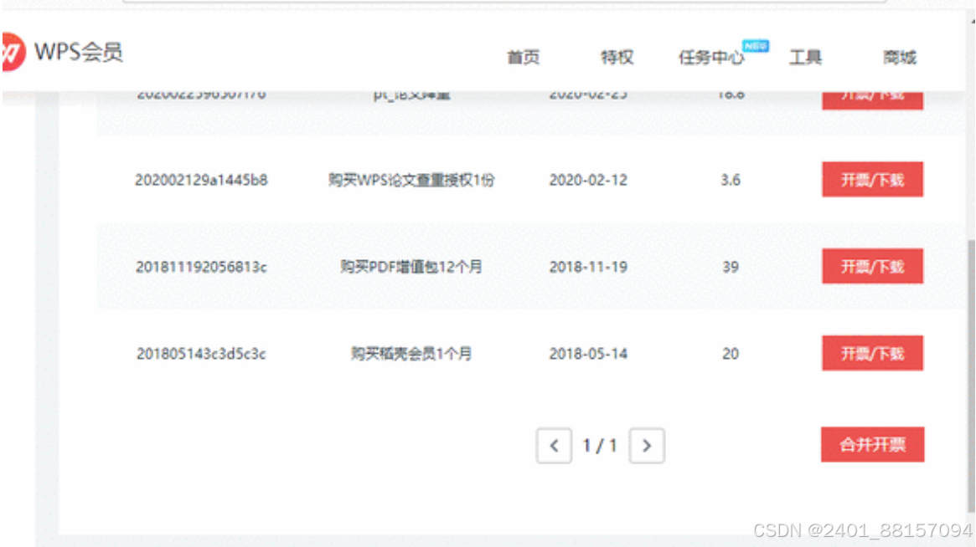Click amount 39
The image size is (976, 547).
731,268
